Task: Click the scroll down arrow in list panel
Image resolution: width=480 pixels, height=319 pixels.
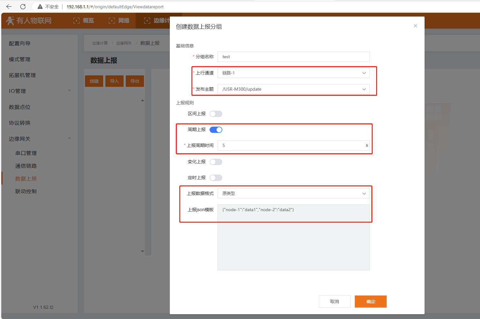Action: pos(142,251)
